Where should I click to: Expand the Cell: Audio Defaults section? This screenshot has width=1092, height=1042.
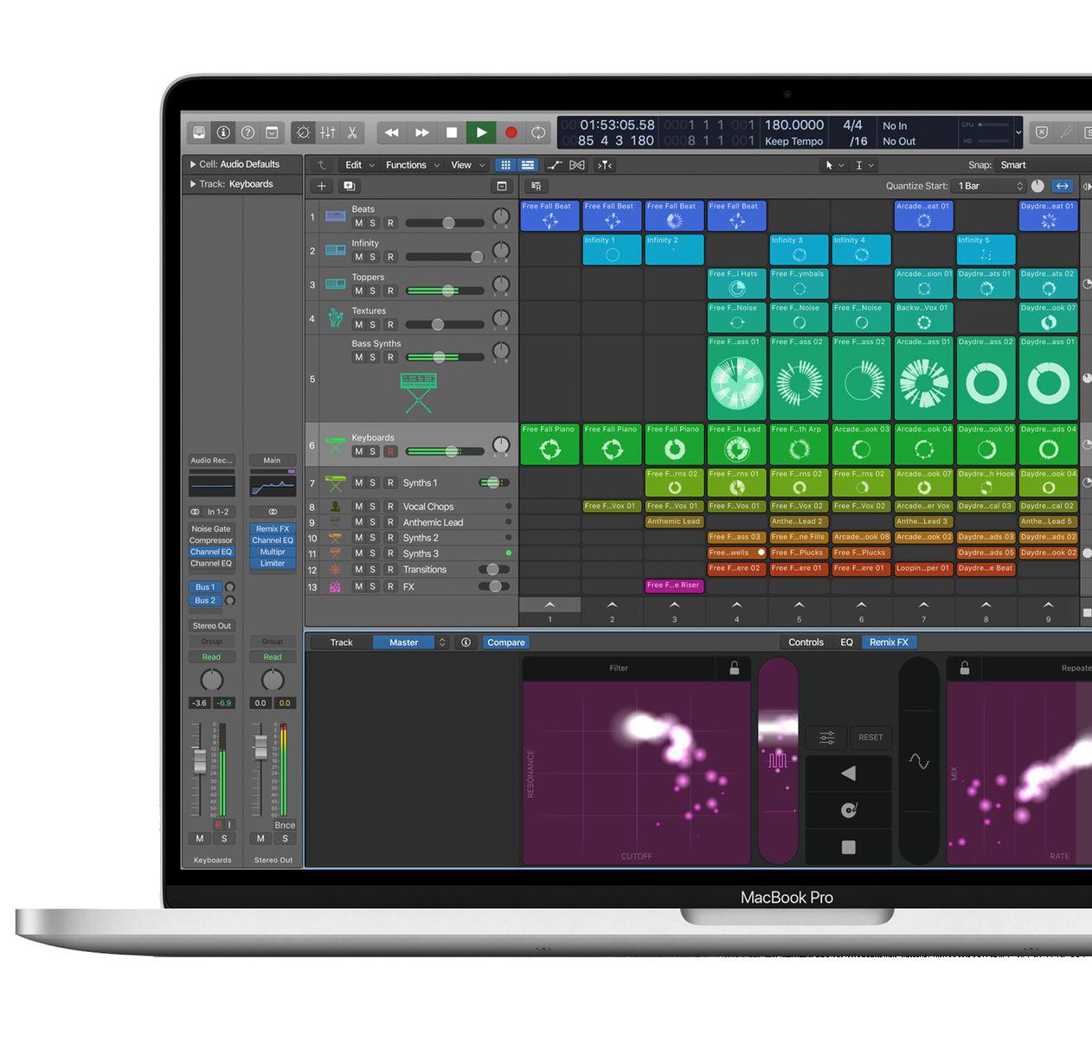pos(193,164)
